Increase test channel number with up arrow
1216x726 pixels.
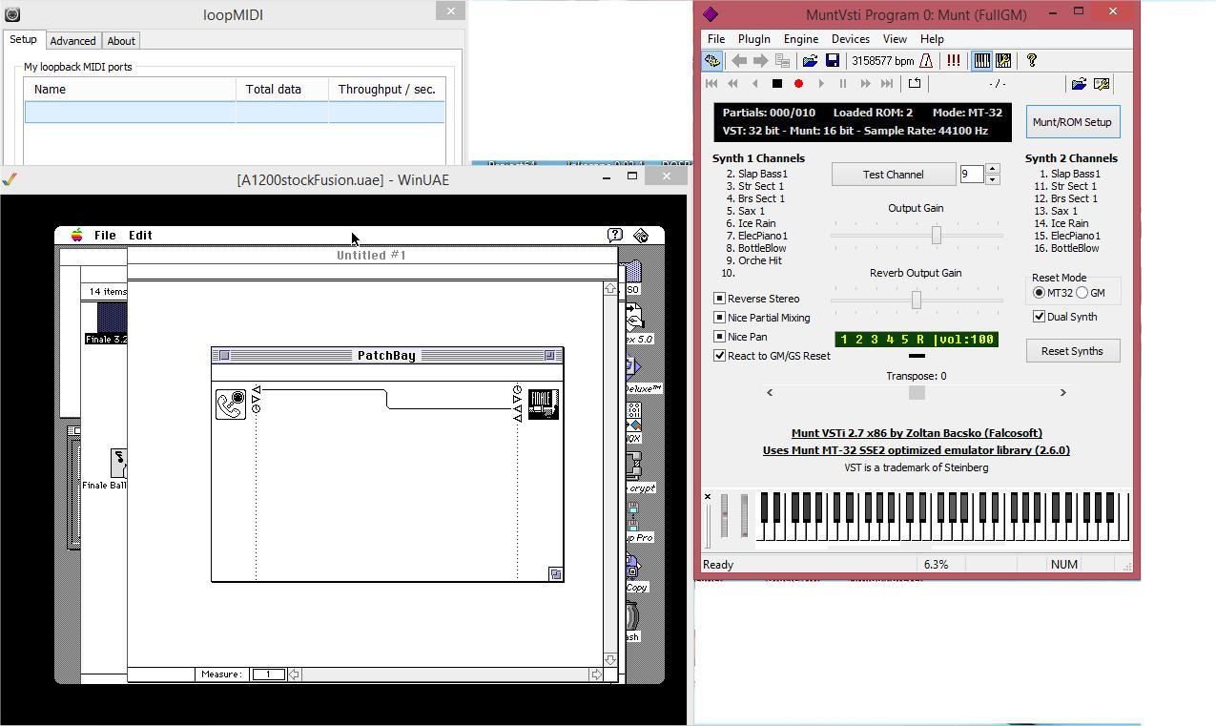click(992, 169)
